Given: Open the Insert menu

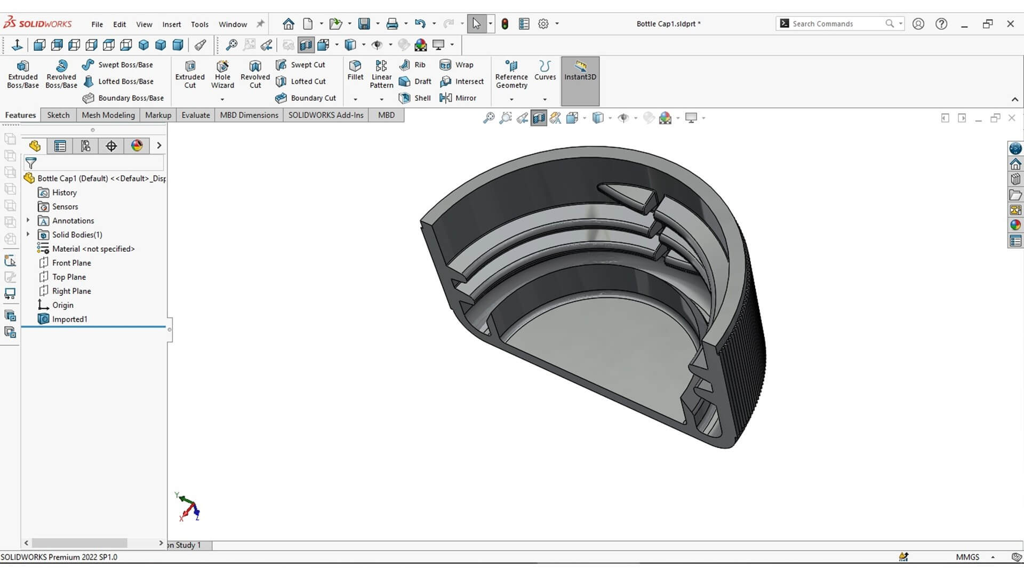Looking at the screenshot, I should pos(171,25).
